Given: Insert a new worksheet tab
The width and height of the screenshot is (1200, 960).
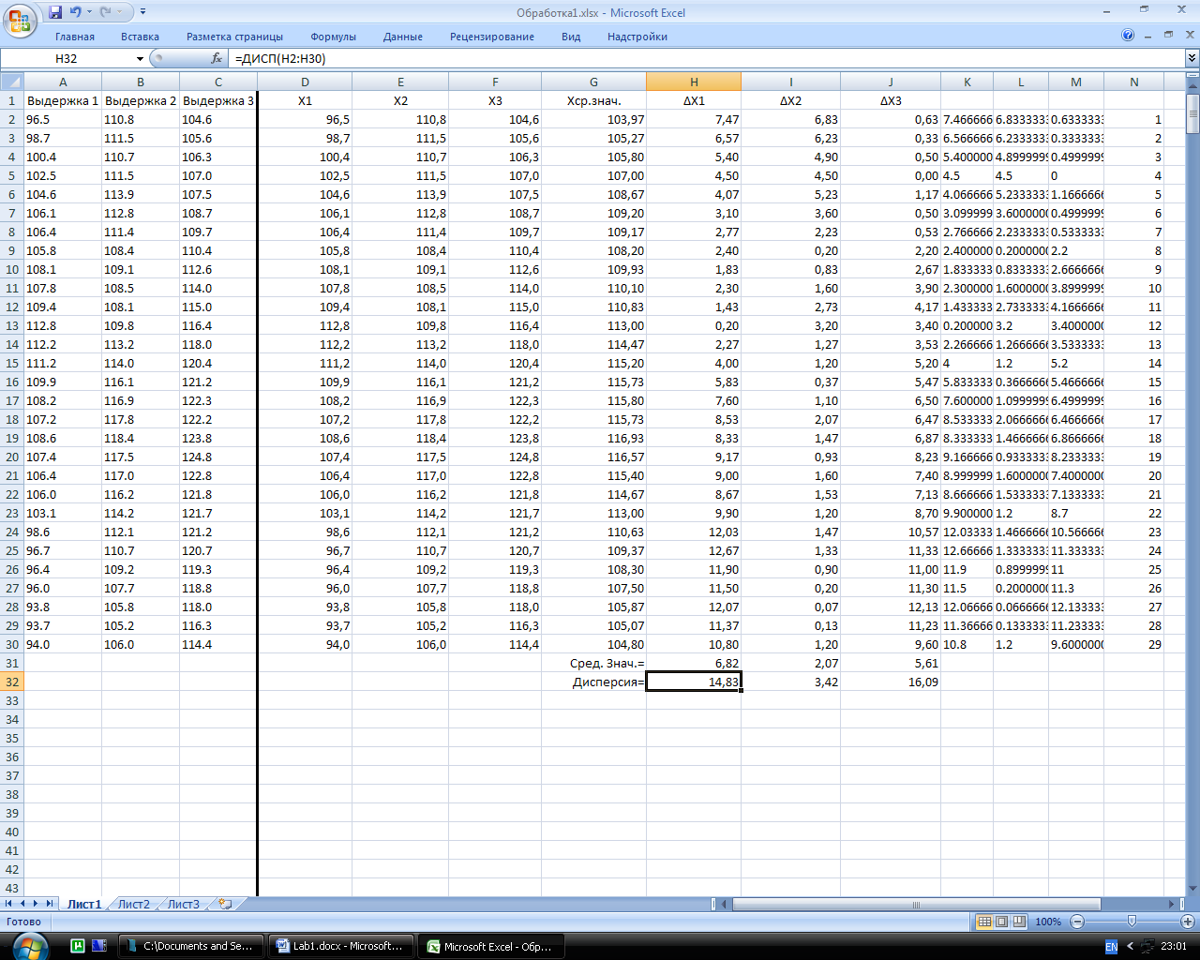Looking at the screenshot, I should 225,904.
